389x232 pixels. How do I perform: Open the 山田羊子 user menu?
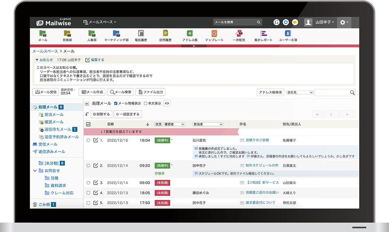[319, 22]
